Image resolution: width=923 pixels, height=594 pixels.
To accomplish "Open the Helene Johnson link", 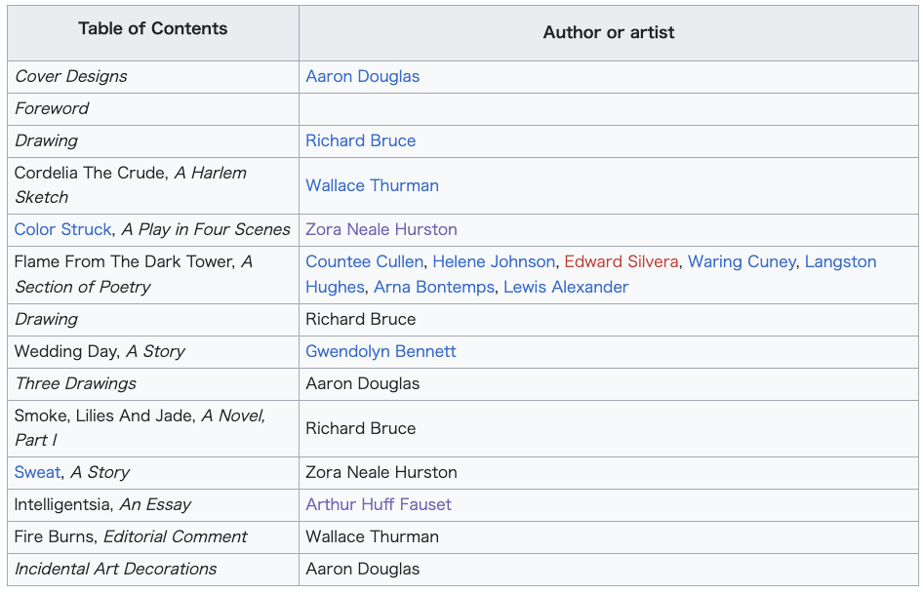I will click(494, 261).
